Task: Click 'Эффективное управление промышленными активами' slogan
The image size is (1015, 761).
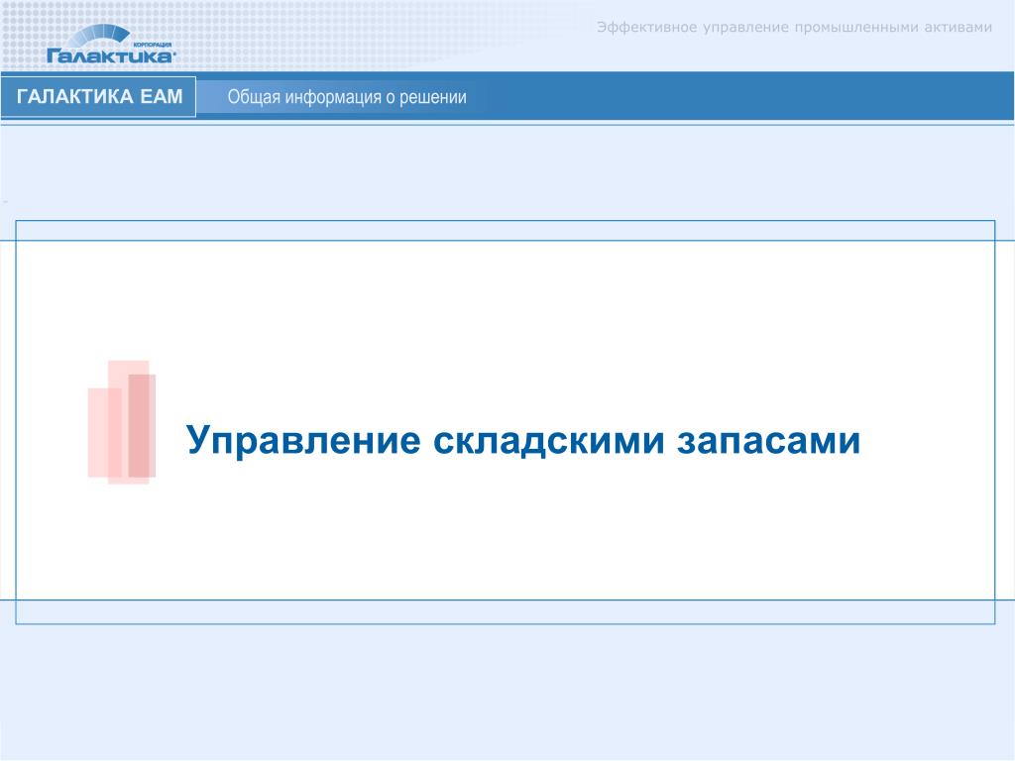Action: pos(794,27)
